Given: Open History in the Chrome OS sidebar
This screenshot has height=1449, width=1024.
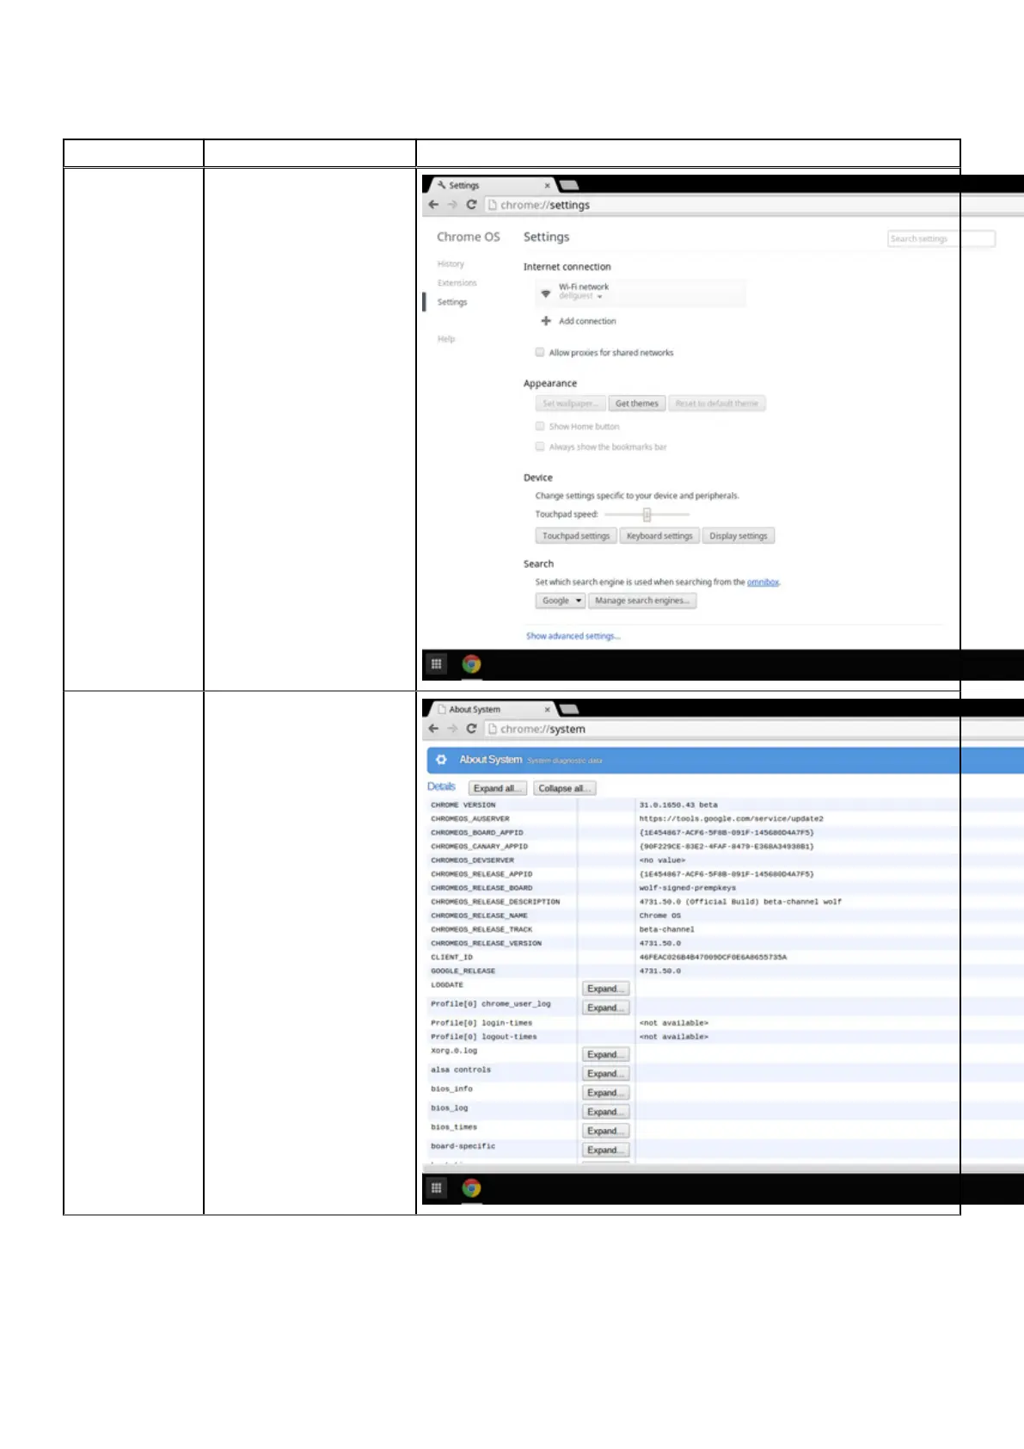Looking at the screenshot, I should click(451, 264).
